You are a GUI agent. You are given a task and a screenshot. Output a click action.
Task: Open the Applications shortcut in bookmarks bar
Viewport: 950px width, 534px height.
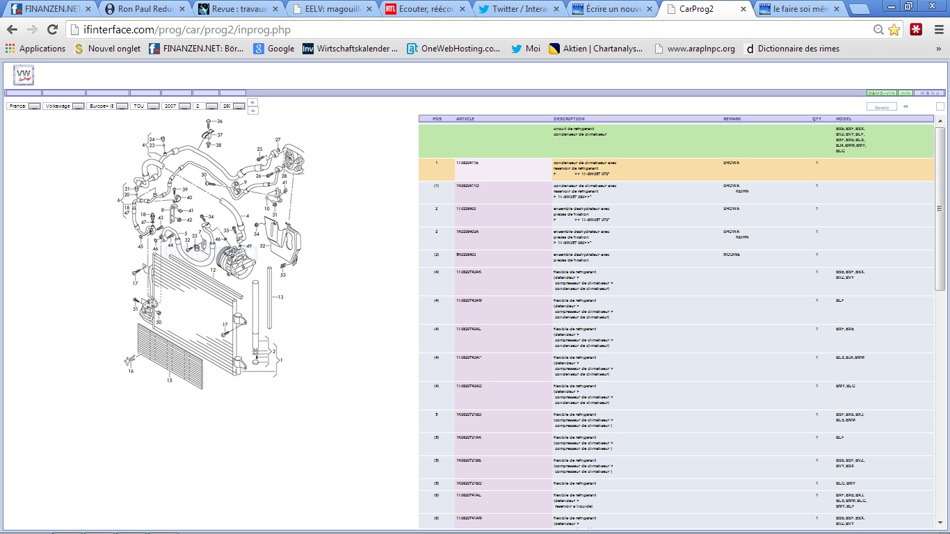[x=35, y=49]
